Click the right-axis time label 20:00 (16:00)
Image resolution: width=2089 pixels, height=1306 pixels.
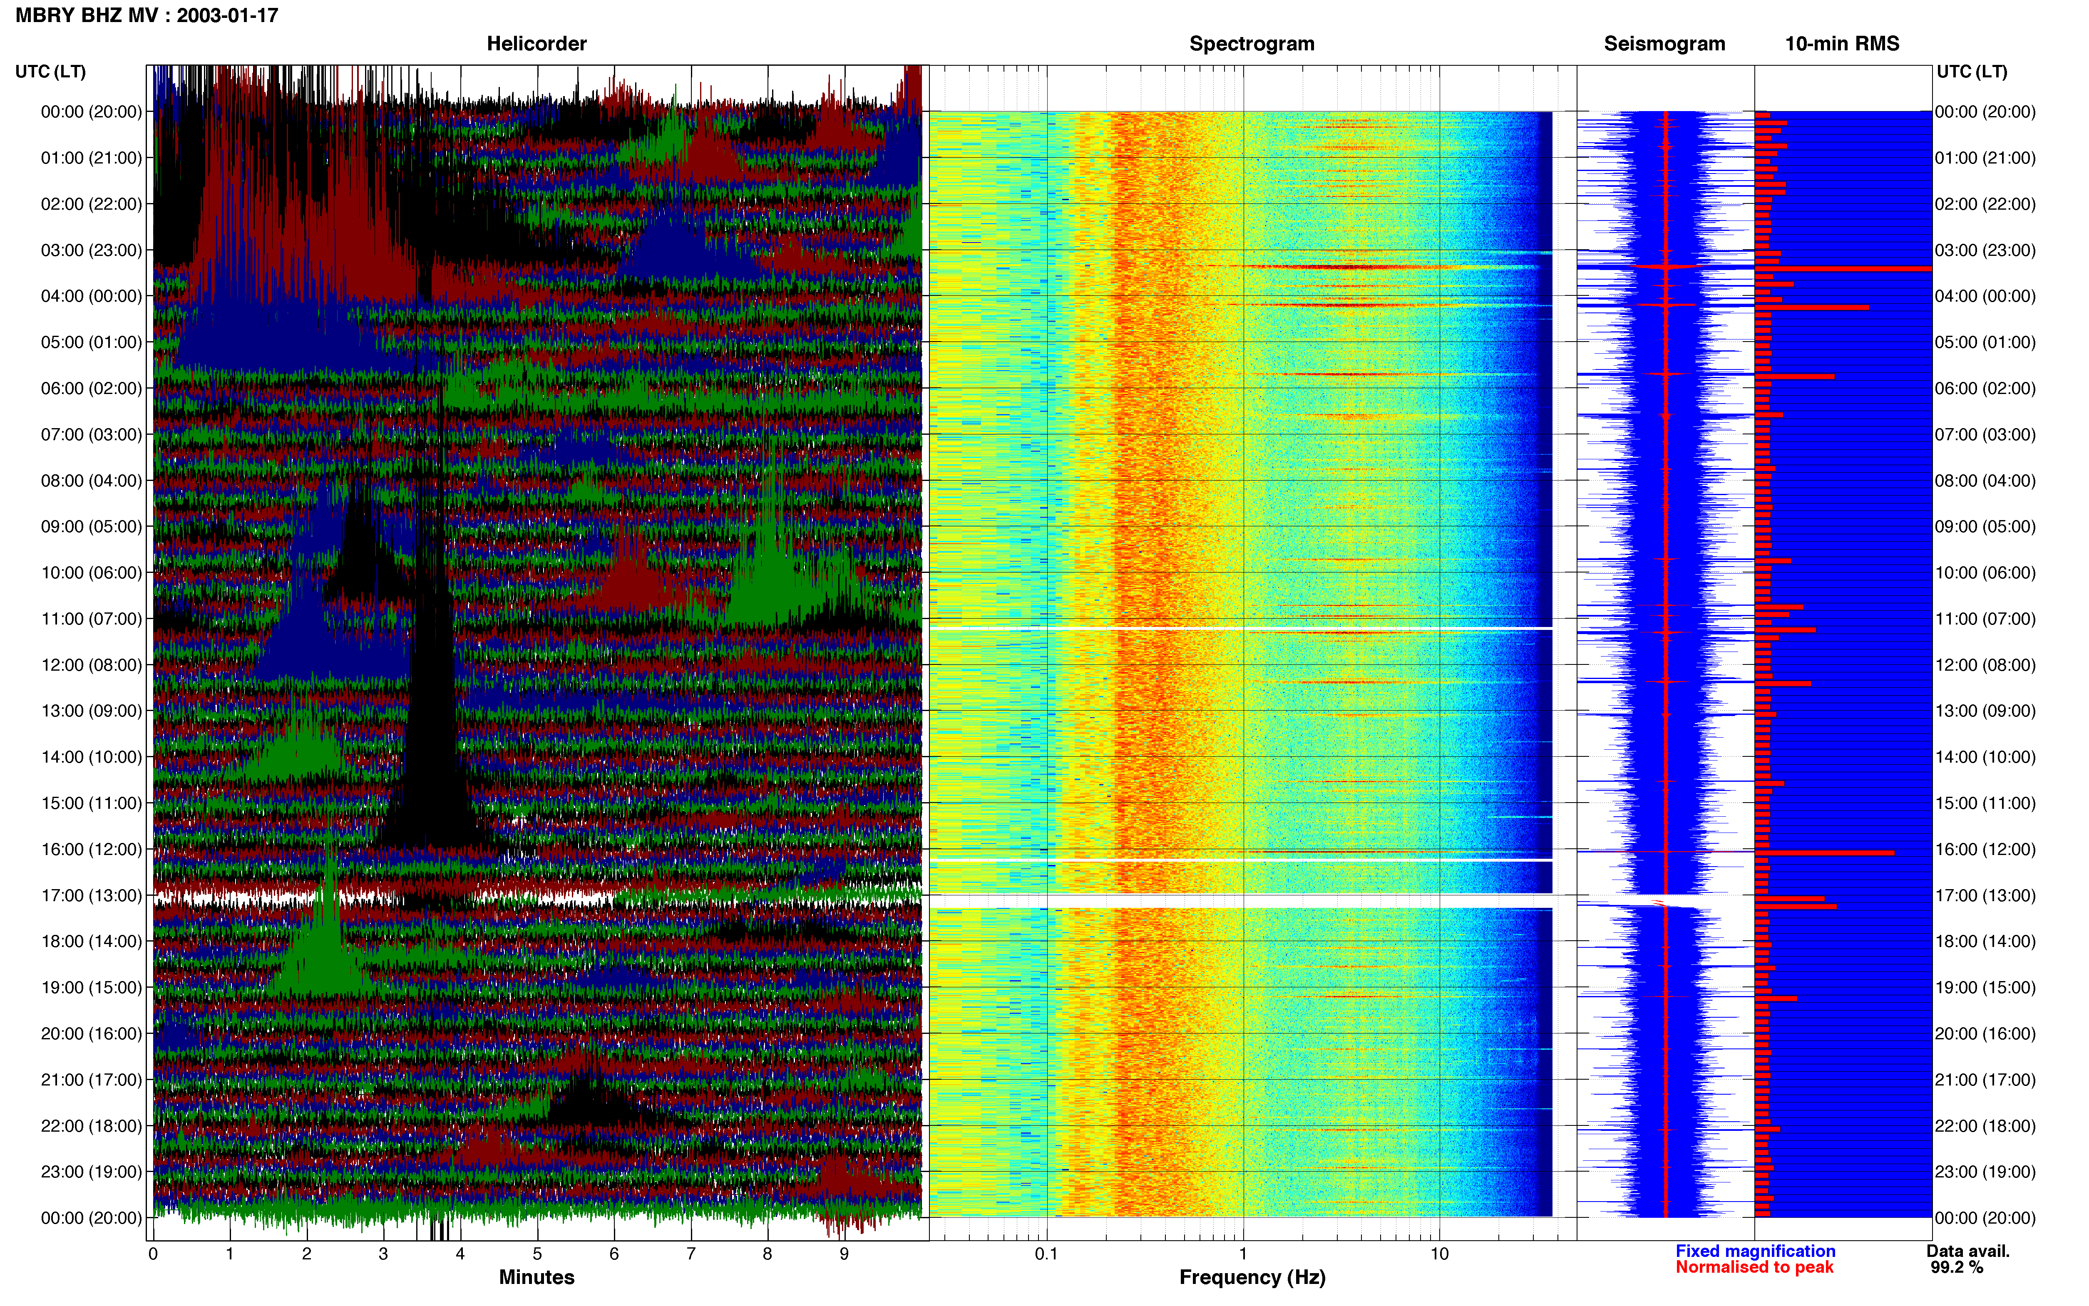click(1985, 1034)
